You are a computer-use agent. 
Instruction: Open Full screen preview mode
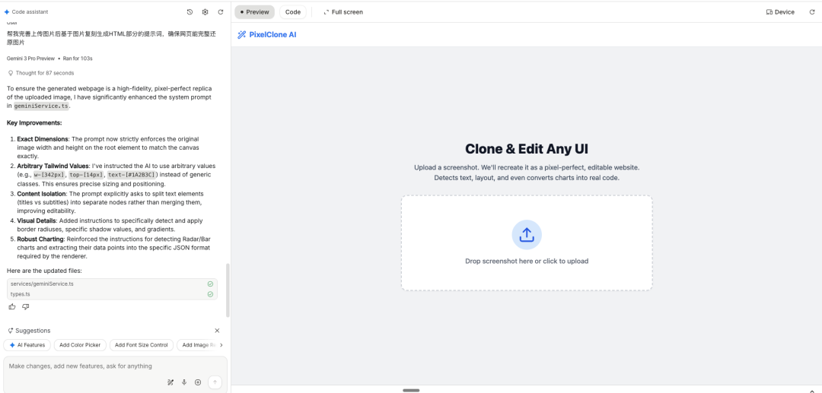click(x=342, y=12)
